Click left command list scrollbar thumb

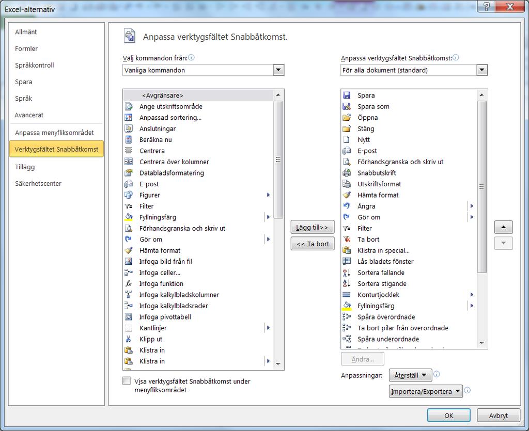tap(278, 159)
